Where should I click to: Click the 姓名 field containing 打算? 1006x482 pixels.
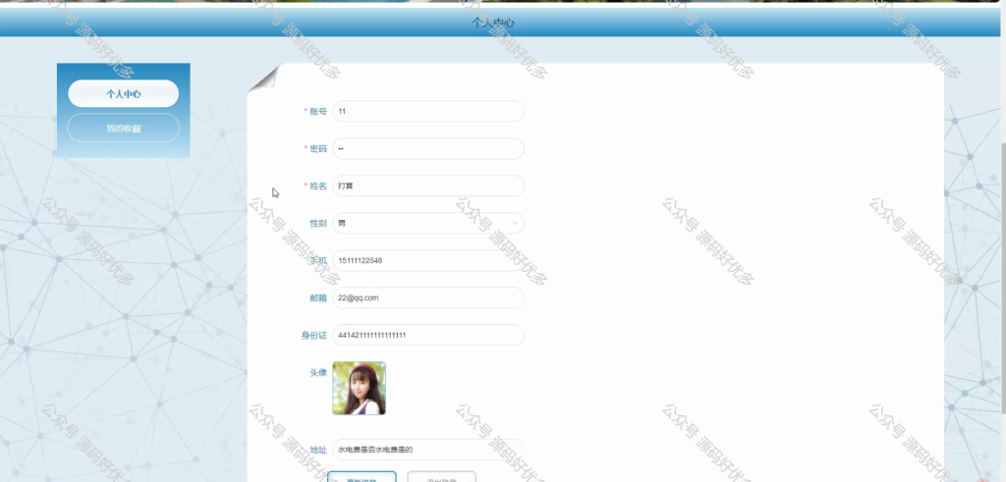[x=428, y=186]
